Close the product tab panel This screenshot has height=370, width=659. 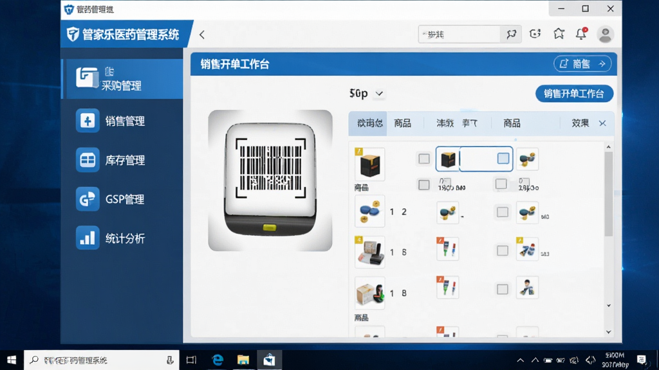[x=602, y=123]
